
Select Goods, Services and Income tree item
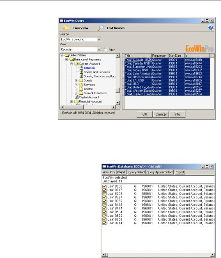pyautogui.click(x=99, y=76)
